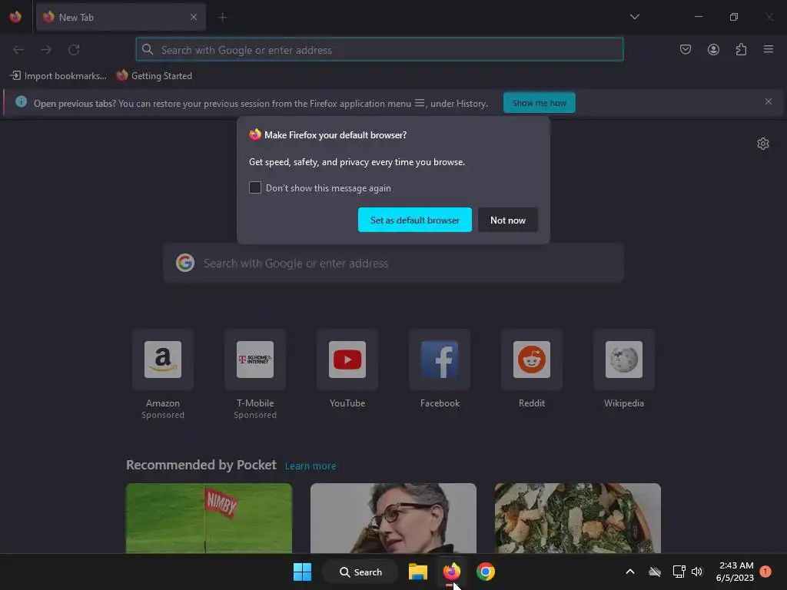Open the Windows Start menu

click(302, 572)
